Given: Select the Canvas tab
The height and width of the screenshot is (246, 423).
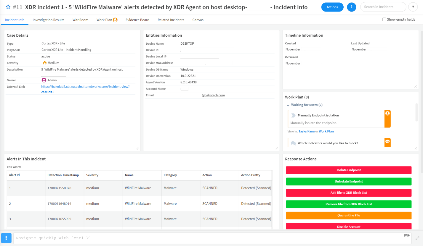Looking at the screenshot, I should pyautogui.click(x=198, y=20).
